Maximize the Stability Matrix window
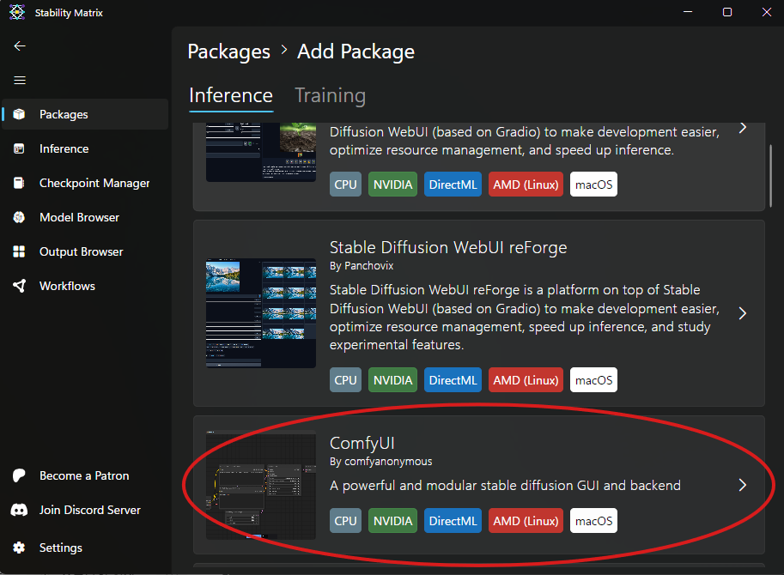Screen dimensions: 784x575 point(727,12)
